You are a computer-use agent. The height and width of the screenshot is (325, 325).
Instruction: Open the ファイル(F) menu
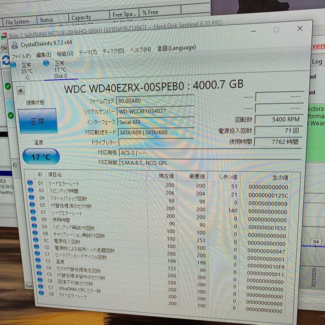(x=21, y=56)
